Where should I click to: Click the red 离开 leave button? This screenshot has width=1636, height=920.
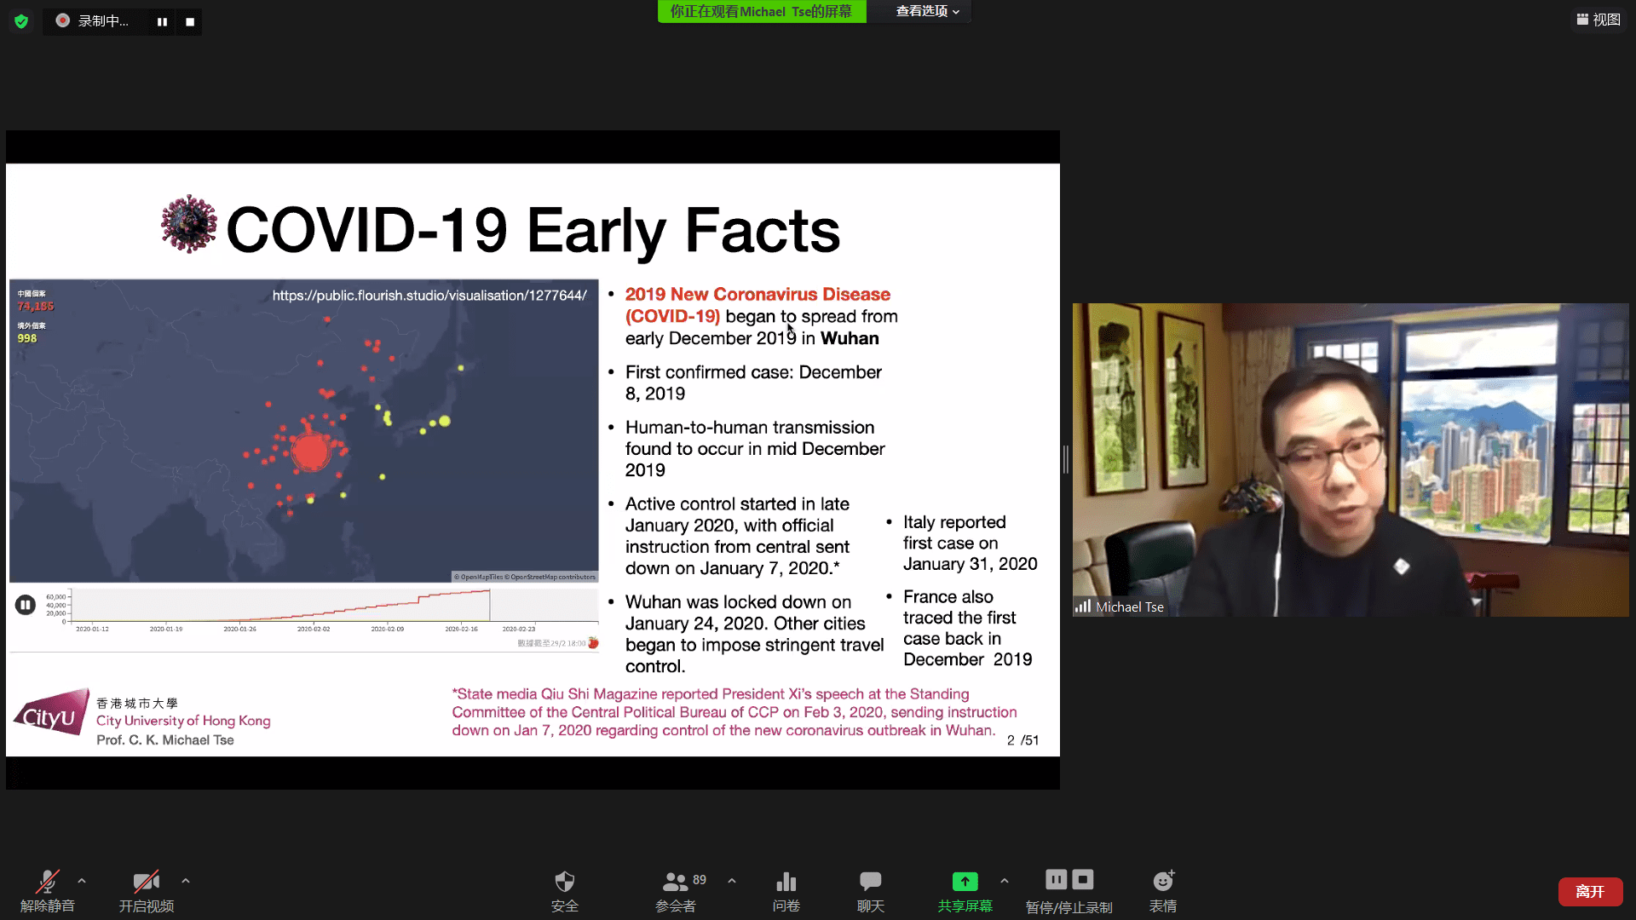pyautogui.click(x=1589, y=891)
